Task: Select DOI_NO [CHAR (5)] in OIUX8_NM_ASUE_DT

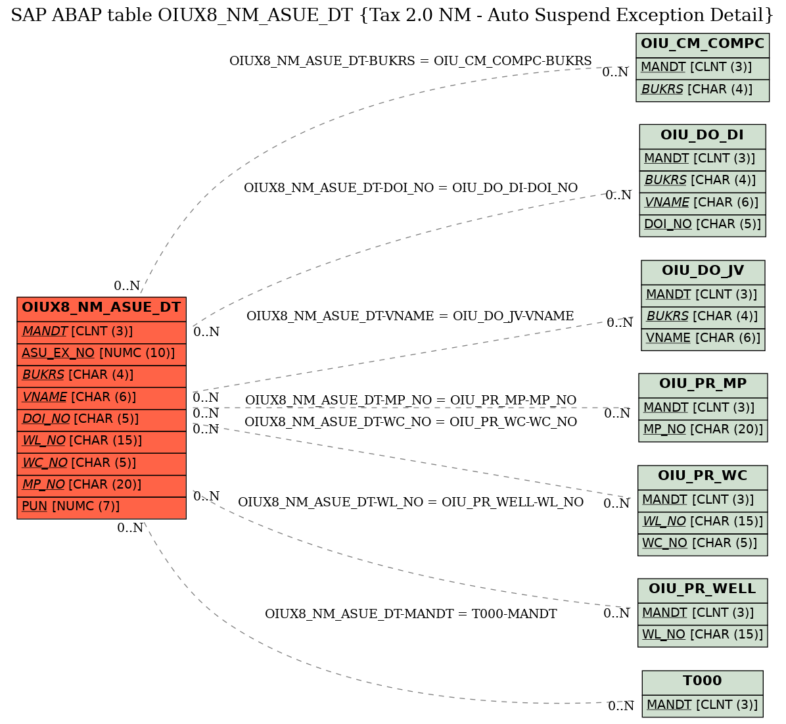Action: point(101,420)
